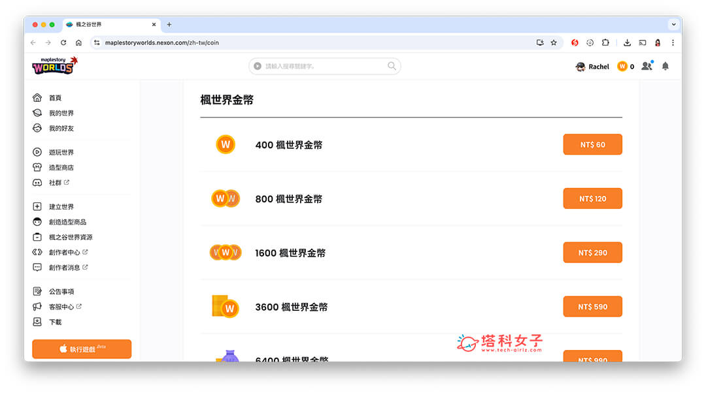Click the W coin balance icon

click(x=622, y=67)
